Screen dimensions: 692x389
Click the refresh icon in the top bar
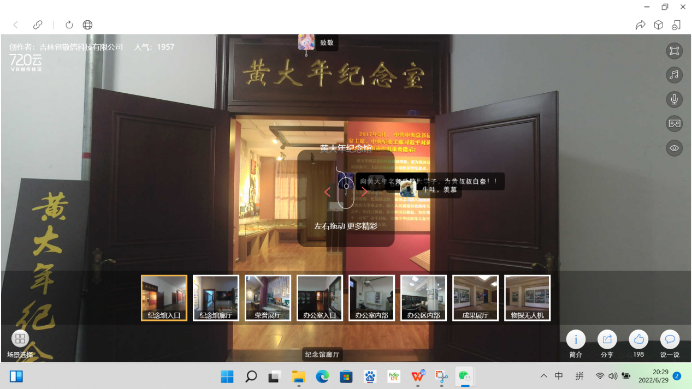69,25
